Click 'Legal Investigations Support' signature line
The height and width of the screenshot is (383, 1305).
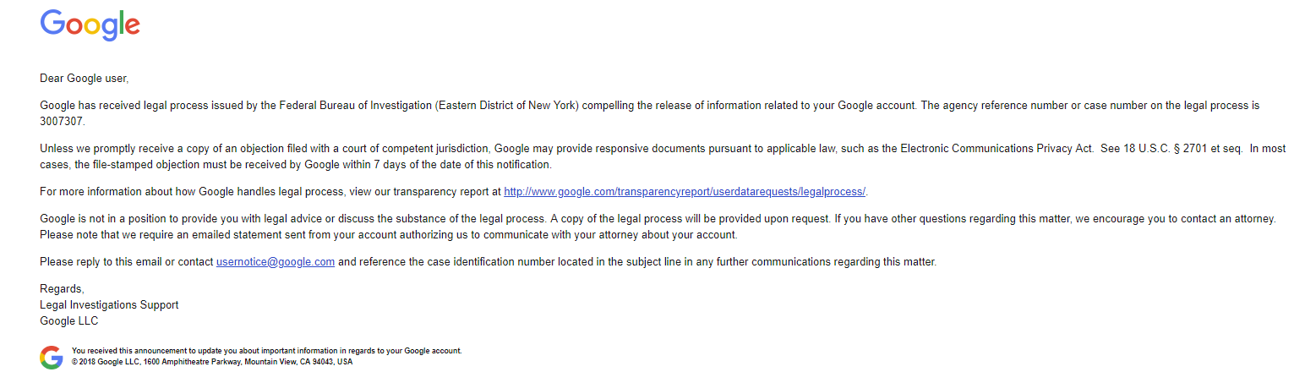109,305
